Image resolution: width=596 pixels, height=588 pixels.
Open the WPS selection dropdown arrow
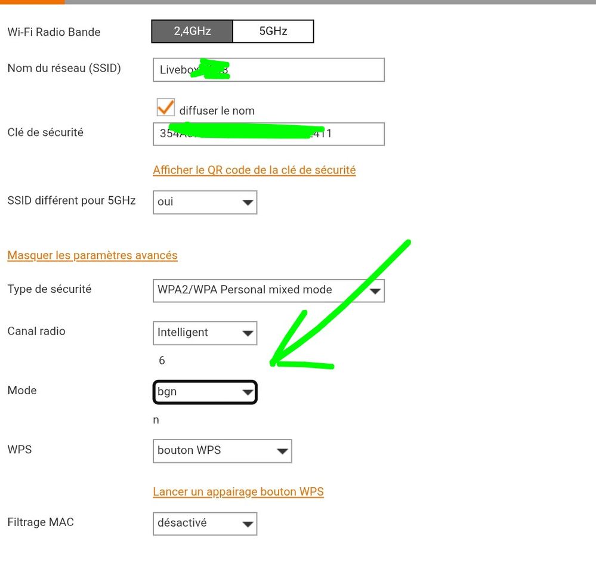pyautogui.click(x=282, y=451)
